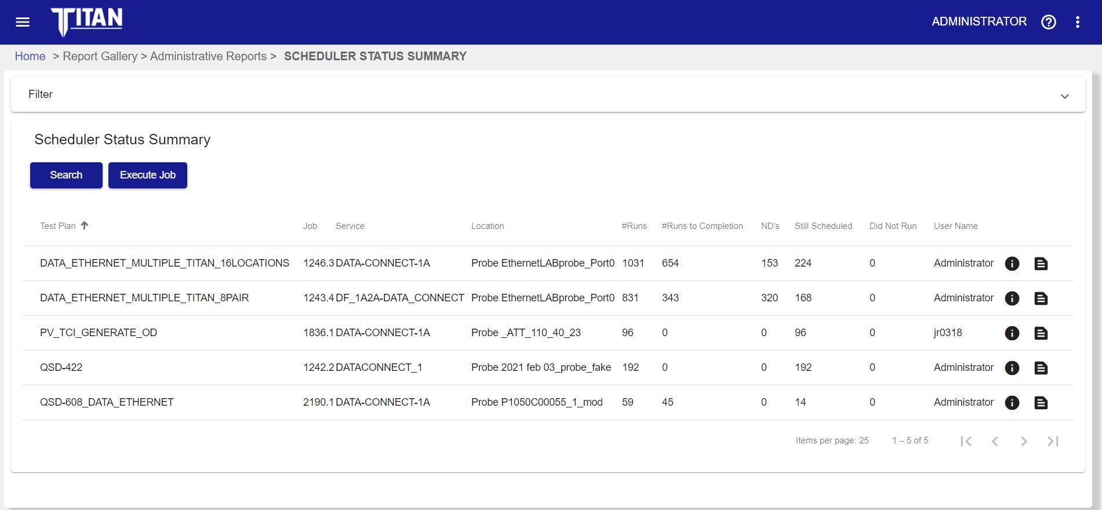Go to previous page of results
Screen dimensions: 1102x510
(995, 441)
